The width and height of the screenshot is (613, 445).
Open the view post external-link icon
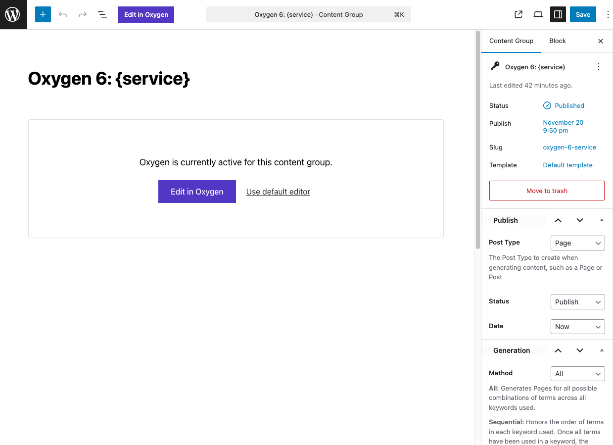coord(518,14)
